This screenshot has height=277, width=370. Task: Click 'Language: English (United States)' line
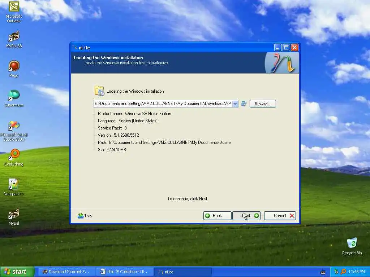coord(128,121)
